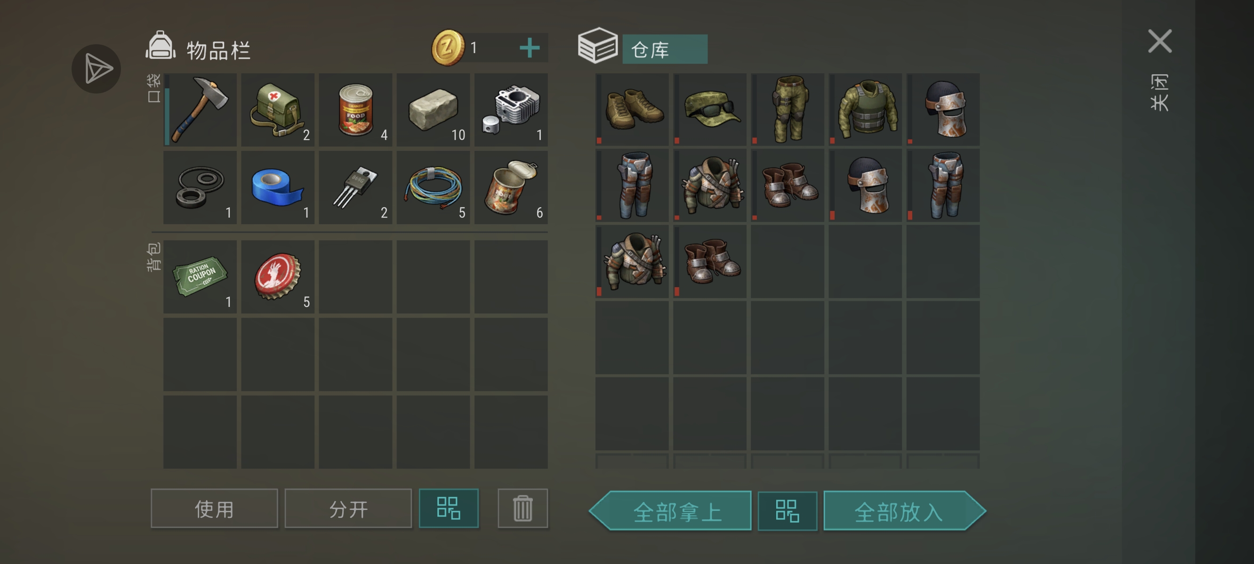Click the 分开 split button

[348, 508]
